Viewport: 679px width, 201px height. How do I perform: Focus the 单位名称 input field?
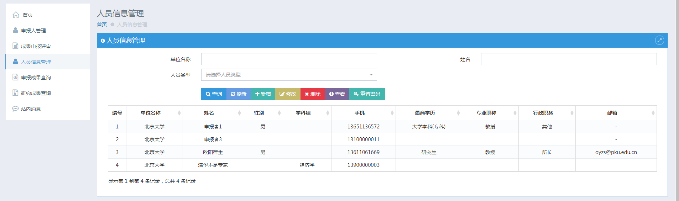pos(289,59)
